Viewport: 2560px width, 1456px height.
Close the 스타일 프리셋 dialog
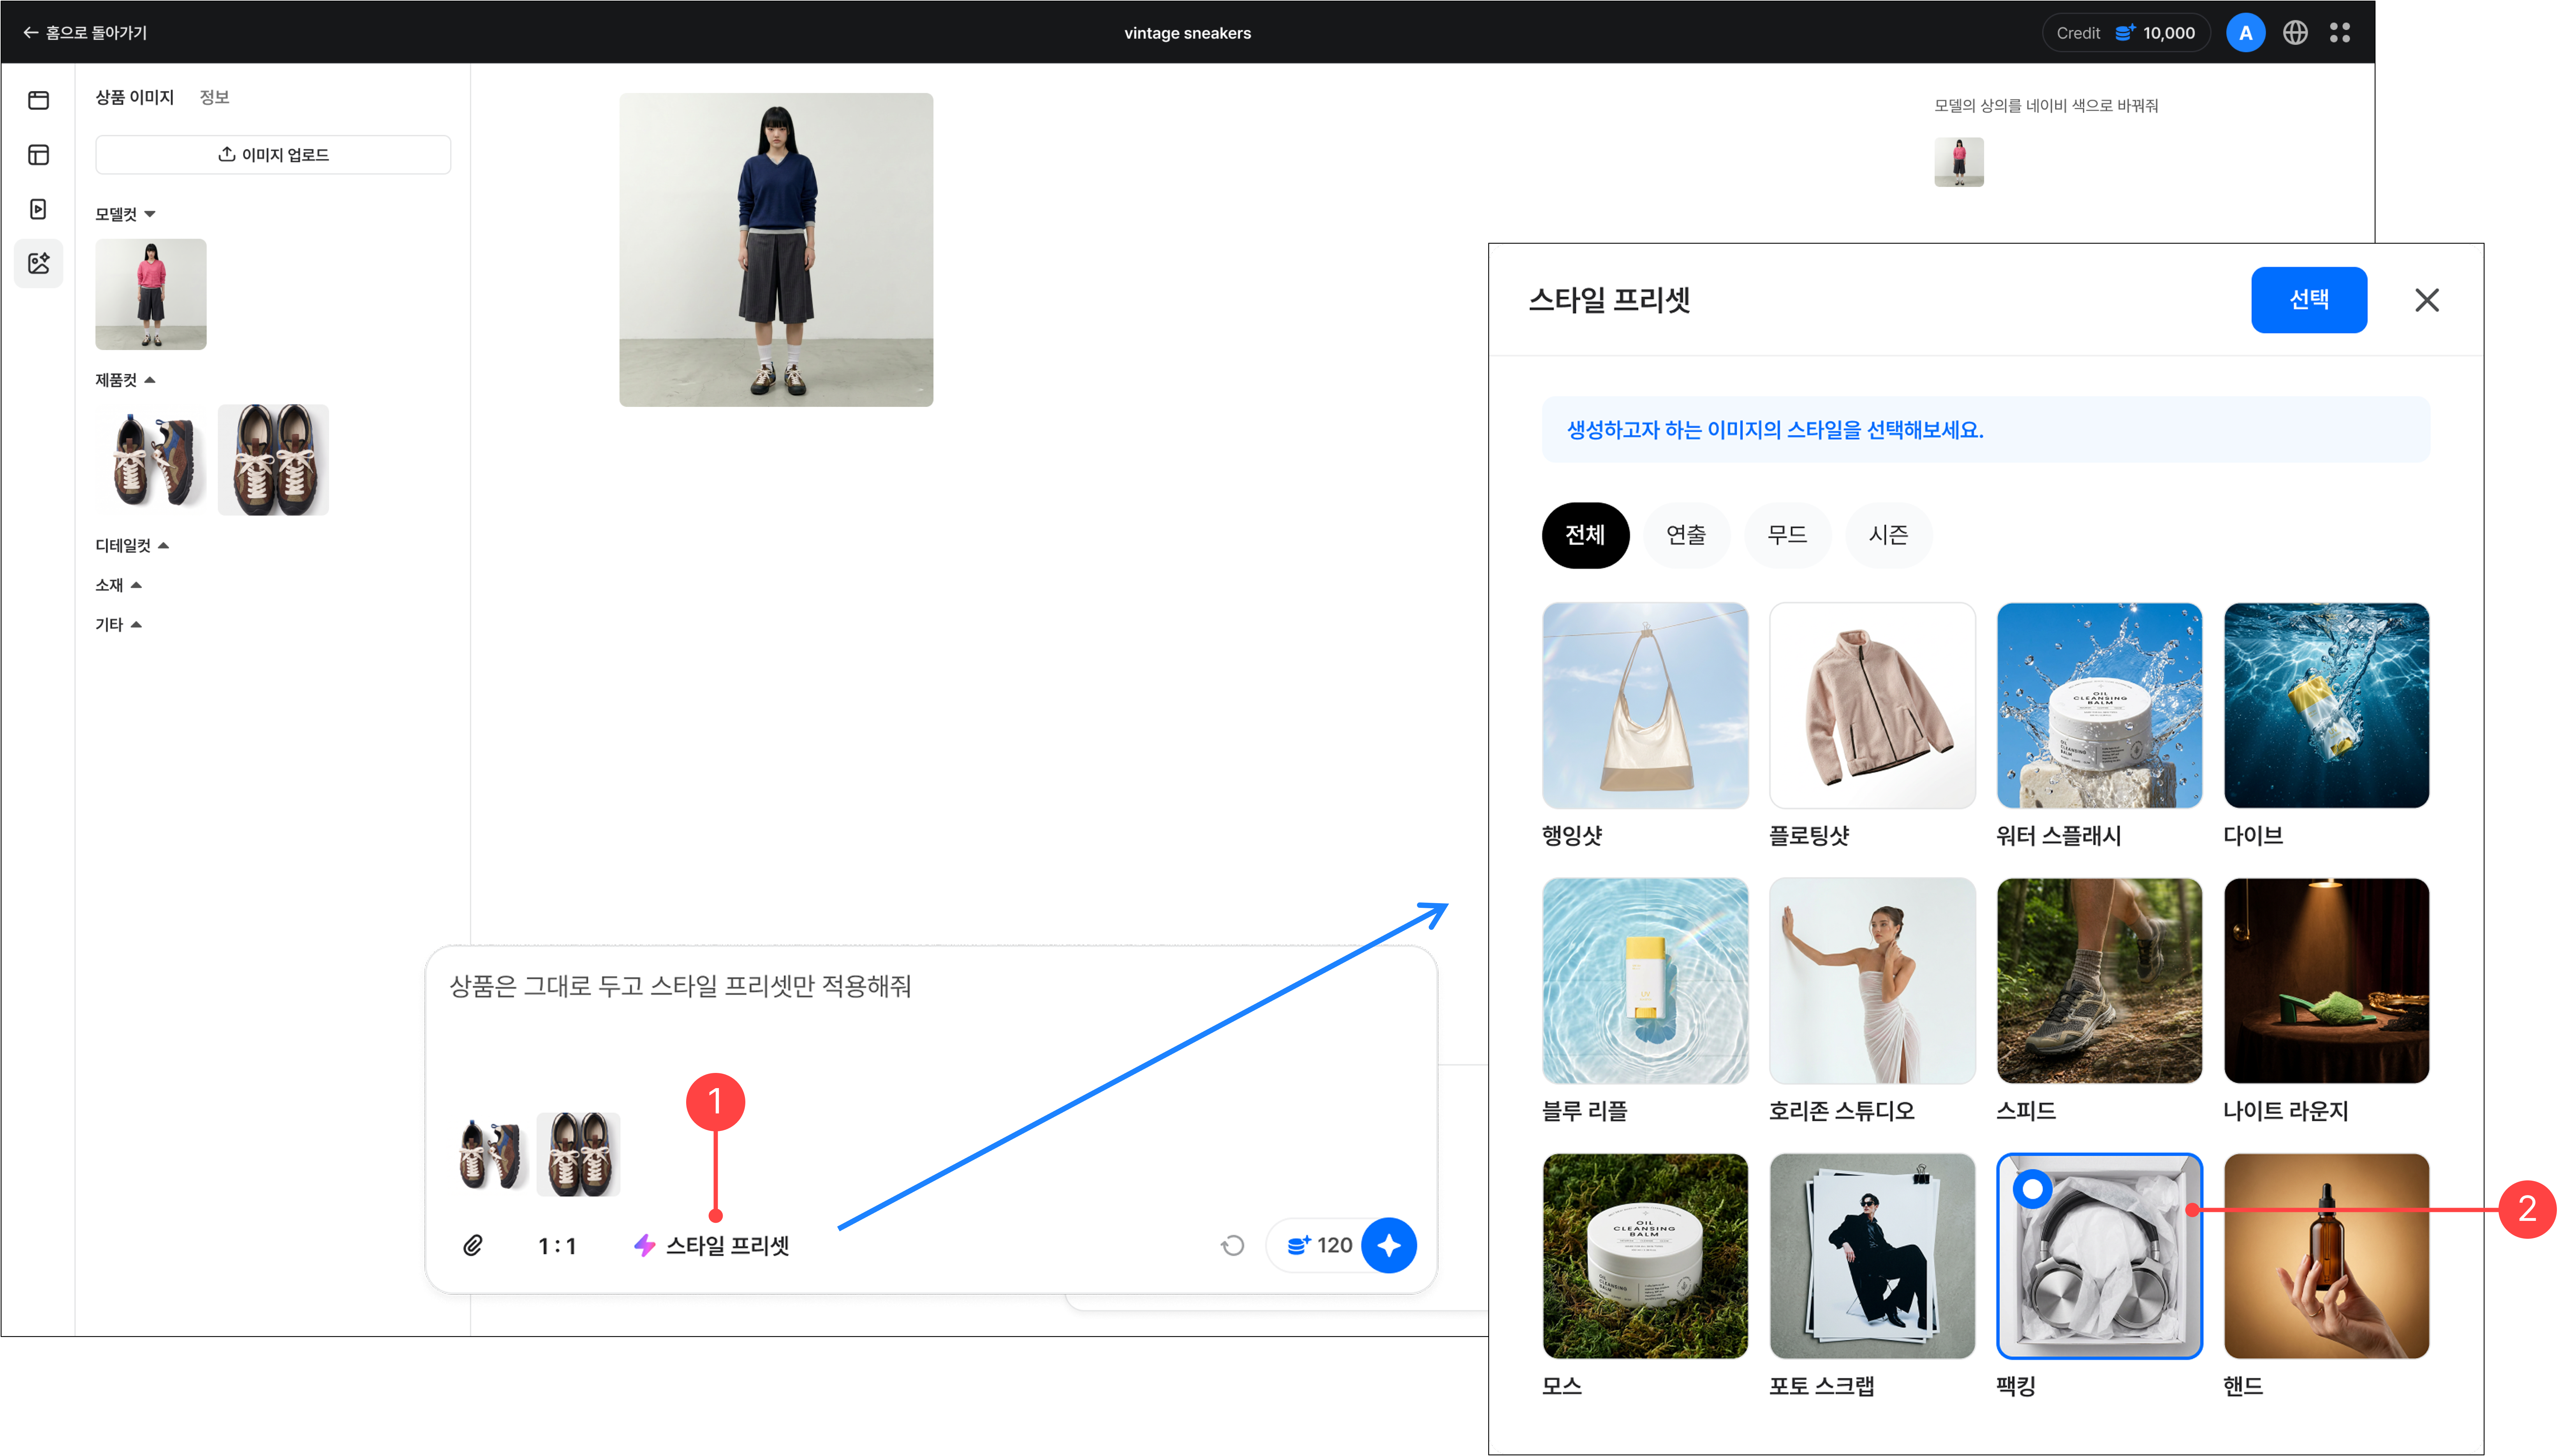2426,300
